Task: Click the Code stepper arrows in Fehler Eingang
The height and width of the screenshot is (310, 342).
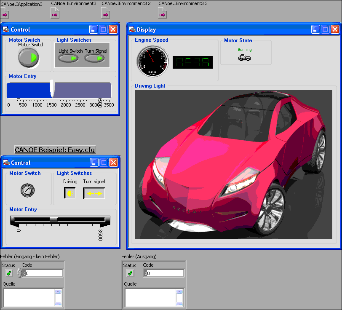Action: click(x=19, y=273)
